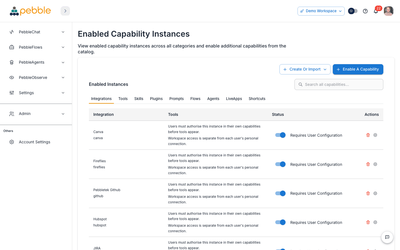The width and height of the screenshot is (400, 250).
Task: Delete the Hubspot integration
Action: [368, 222]
